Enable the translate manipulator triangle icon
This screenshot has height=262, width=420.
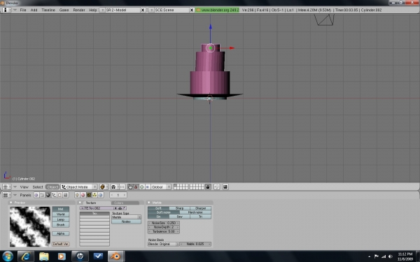click(x=136, y=187)
